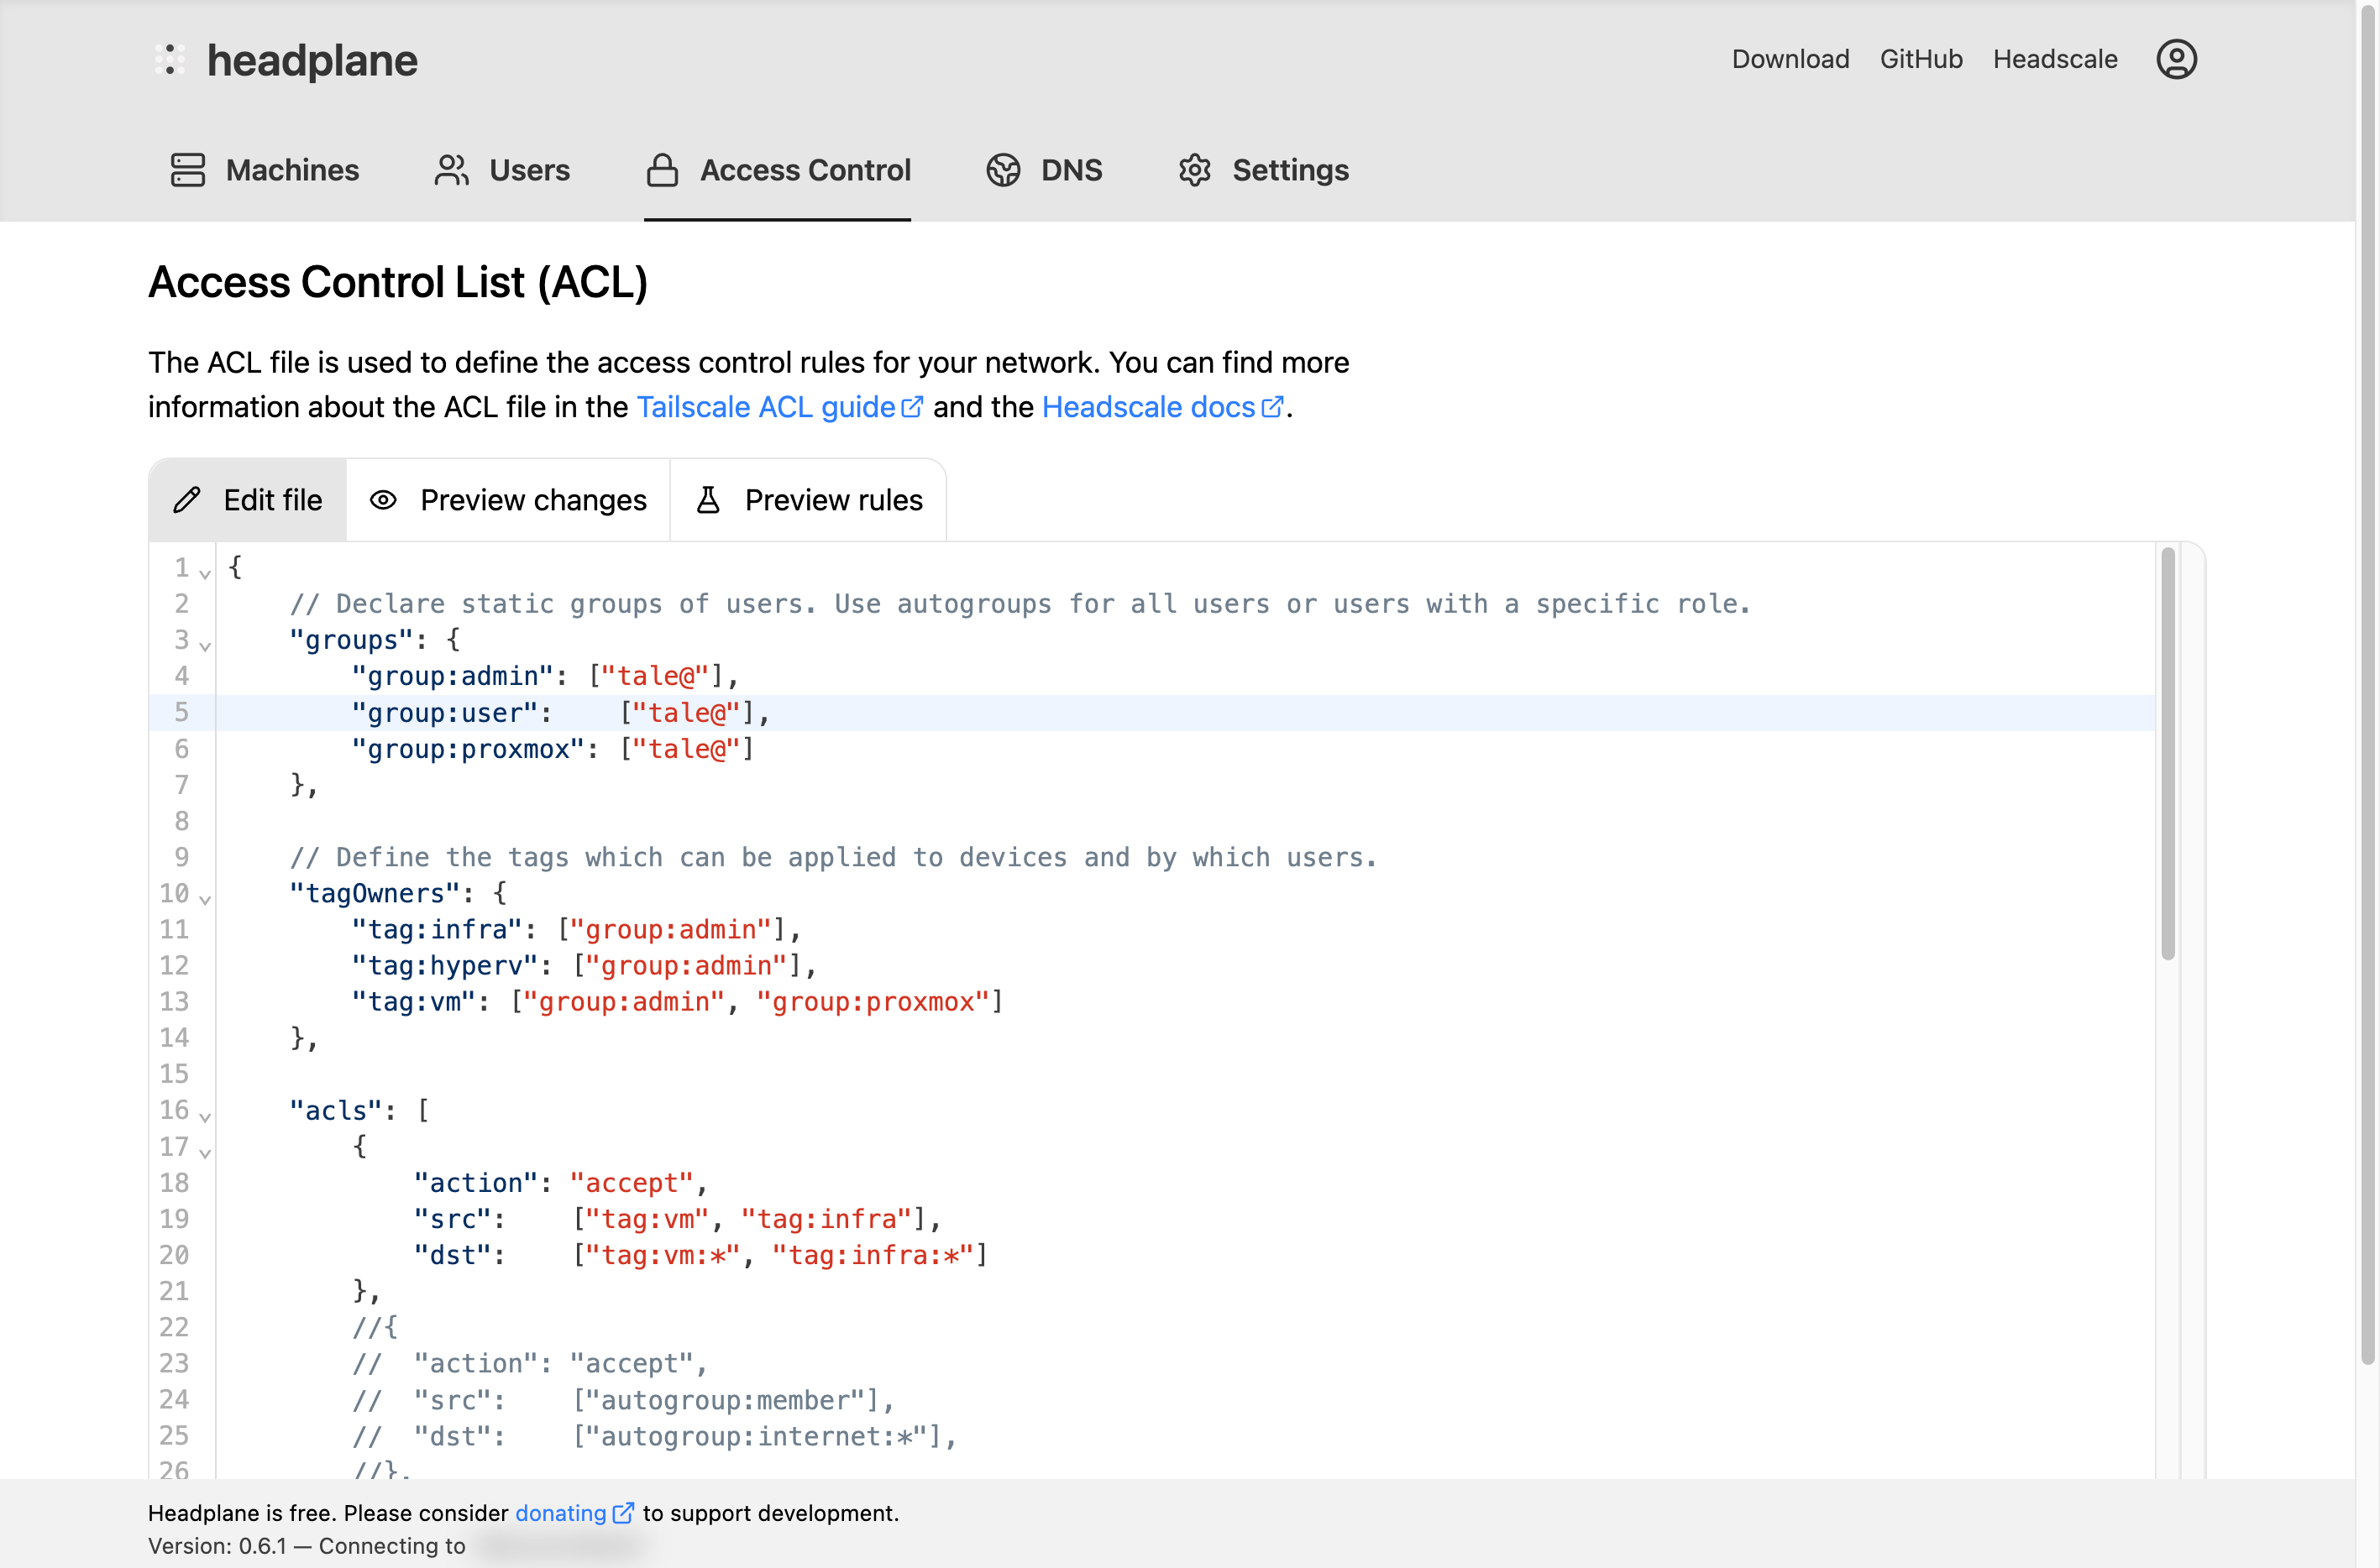2380x1568 pixels.
Task: Collapse the acls block at line 16
Action: tap(205, 1116)
